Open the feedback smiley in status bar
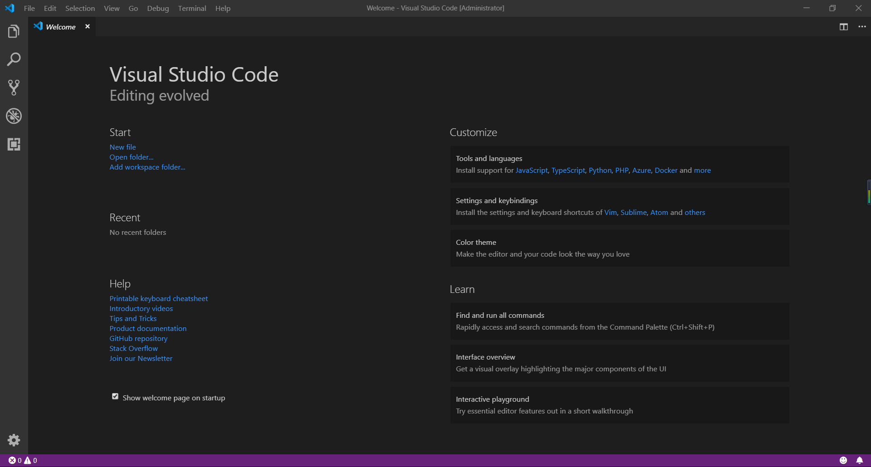The height and width of the screenshot is (467, 871). [x=843, y=460]
